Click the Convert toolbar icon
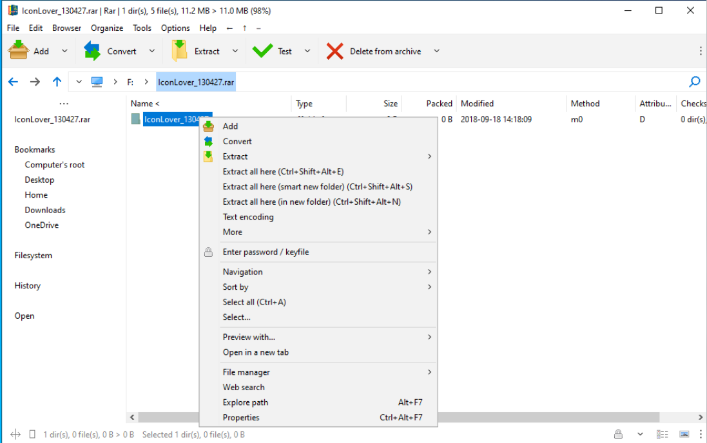707x443 pixels. (93, 51)
